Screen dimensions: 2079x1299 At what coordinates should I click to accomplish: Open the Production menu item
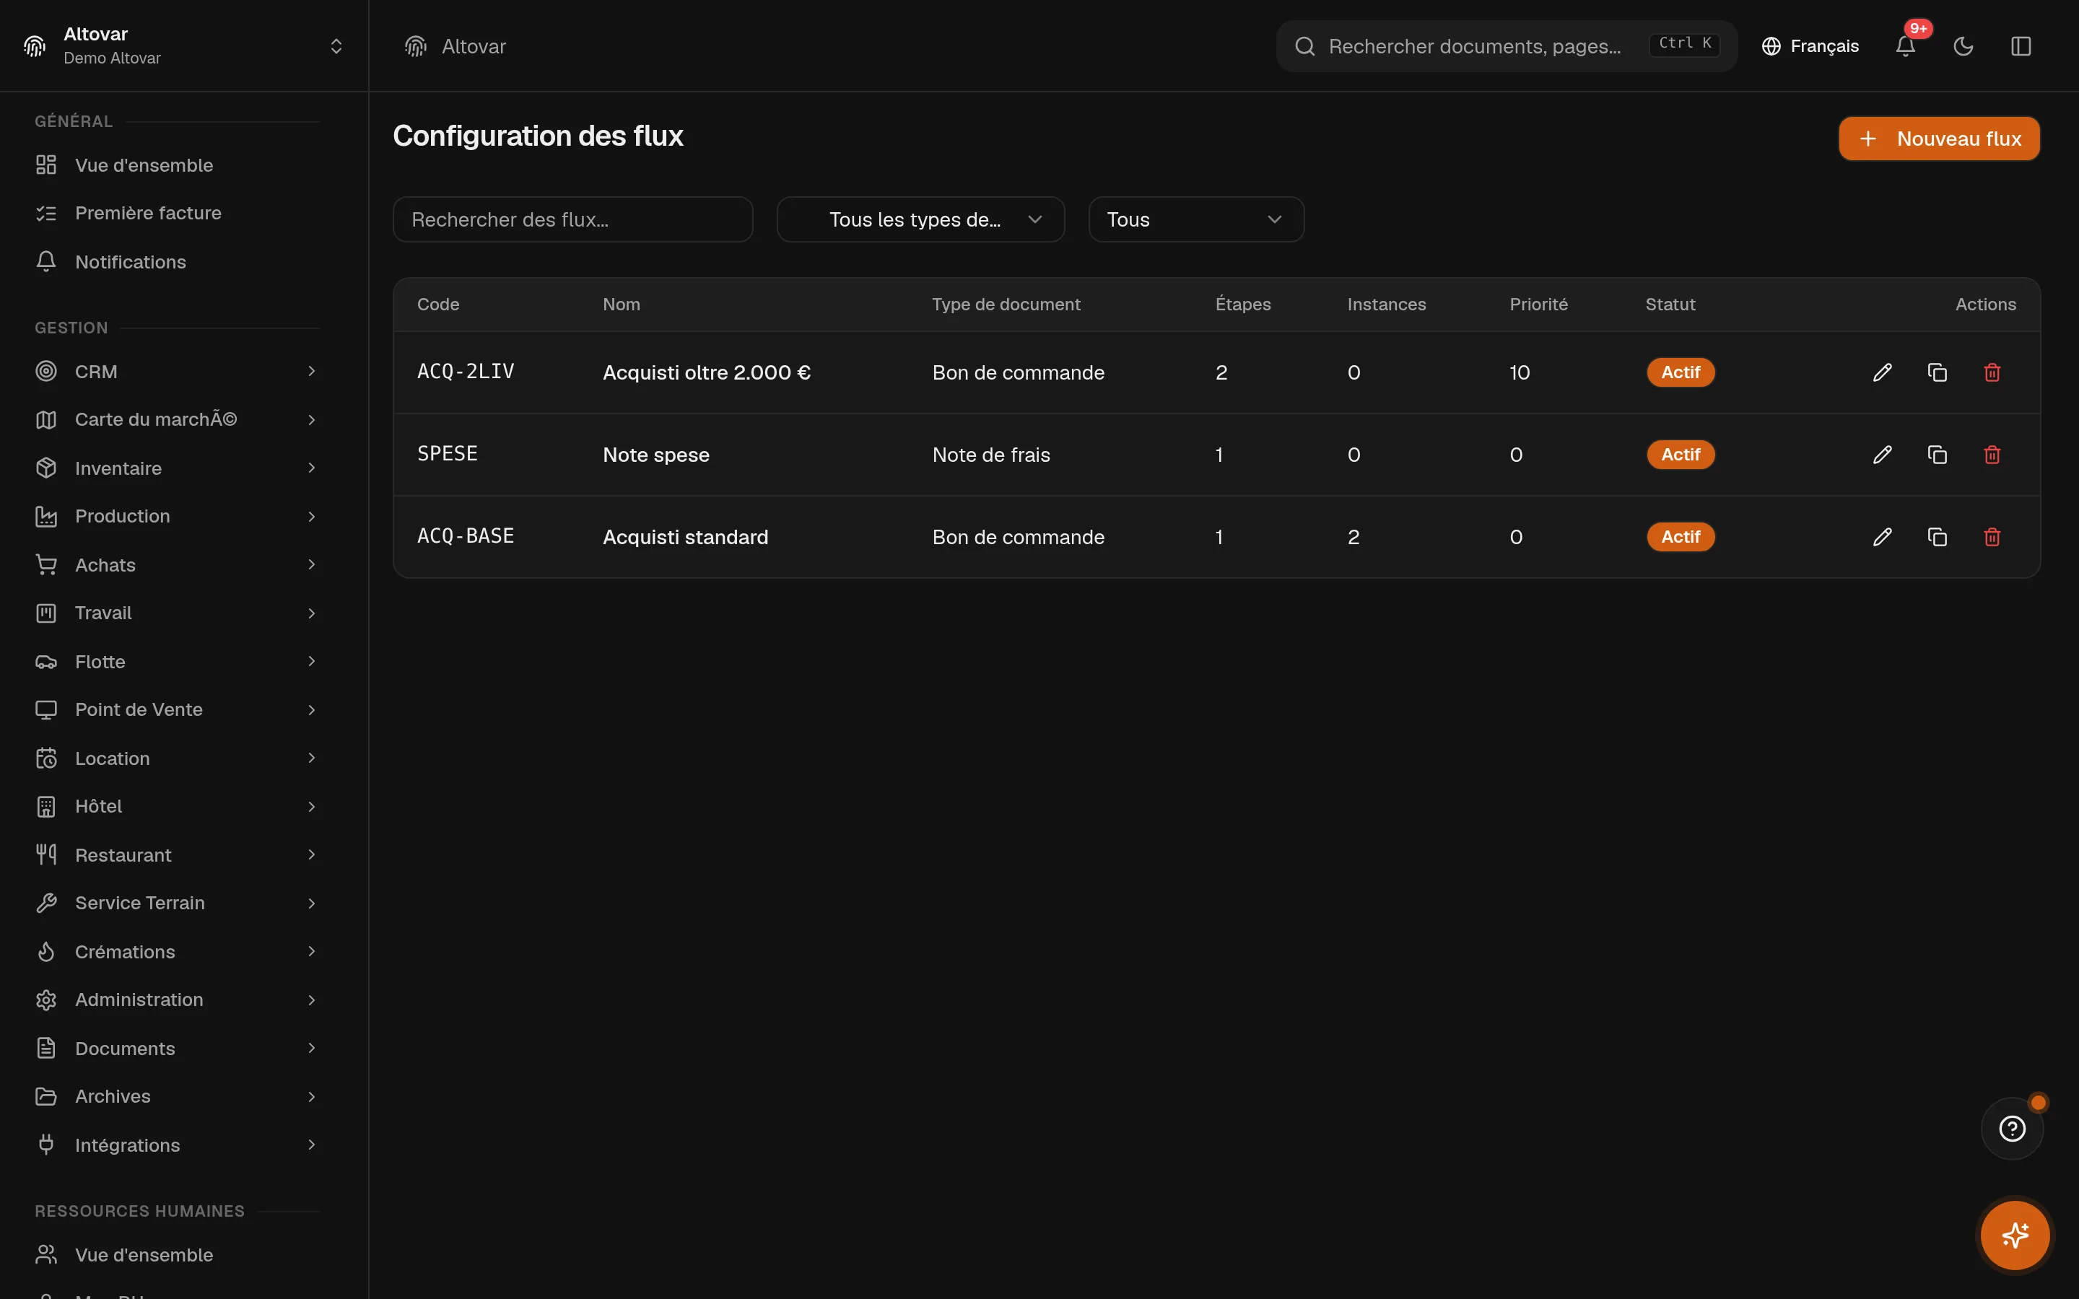tap(178, 516)
